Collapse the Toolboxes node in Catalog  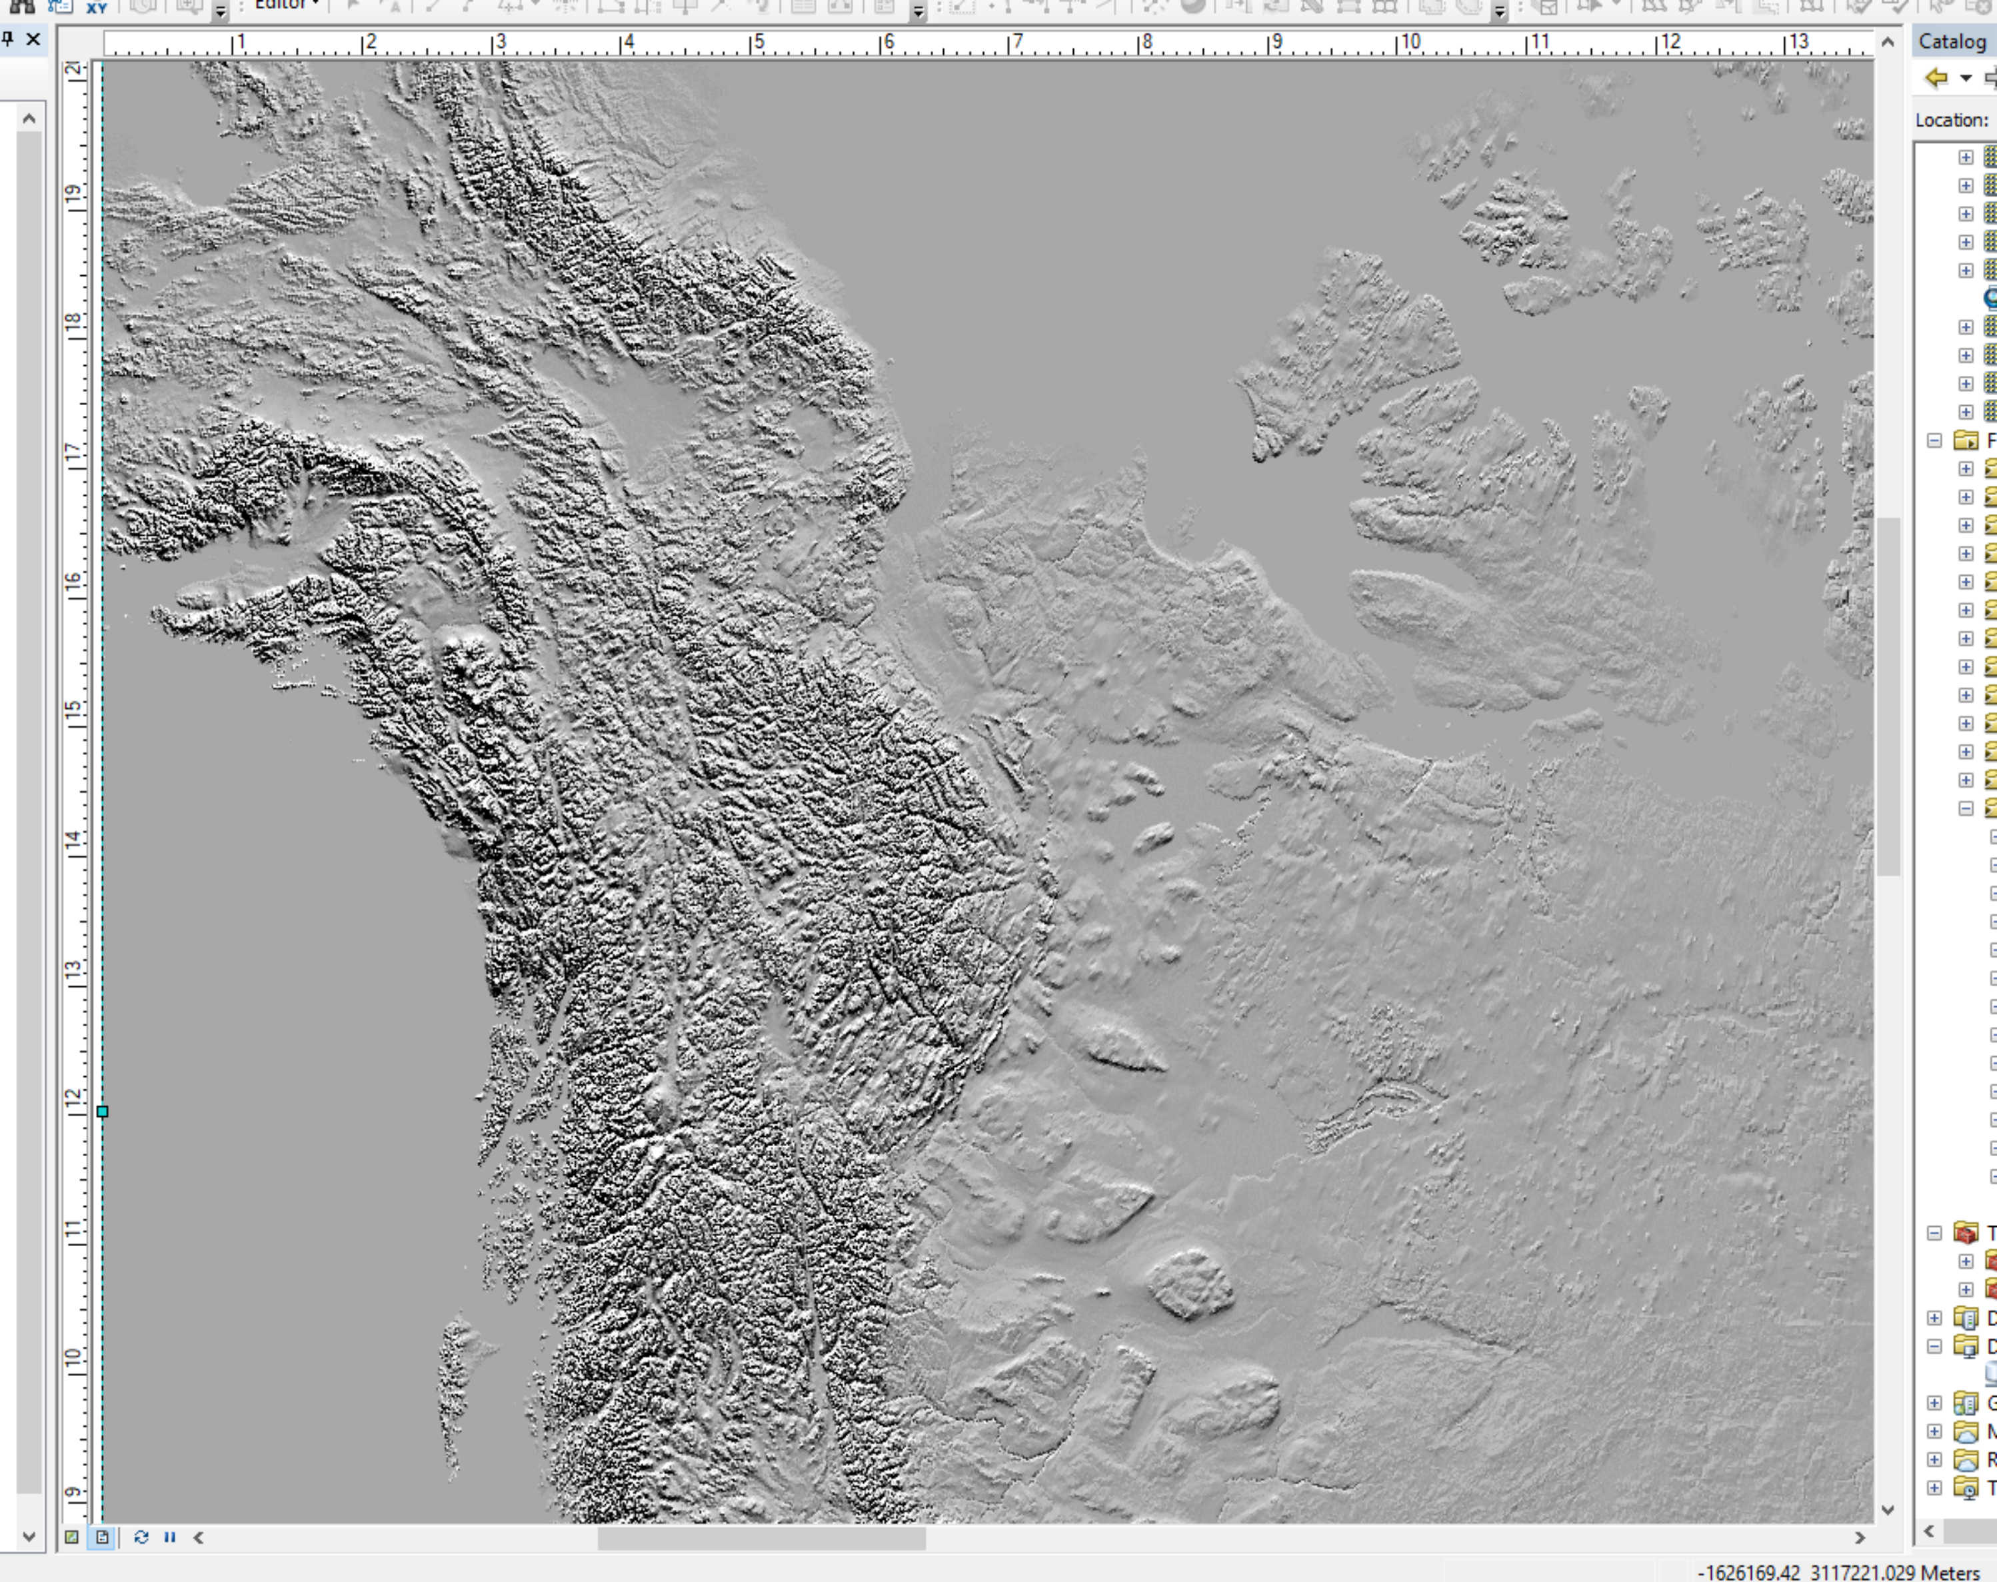[1934, 1233]
